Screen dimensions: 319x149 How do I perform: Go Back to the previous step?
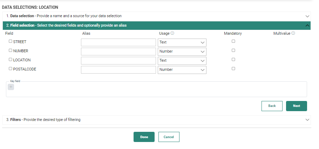tap(272, 106)
